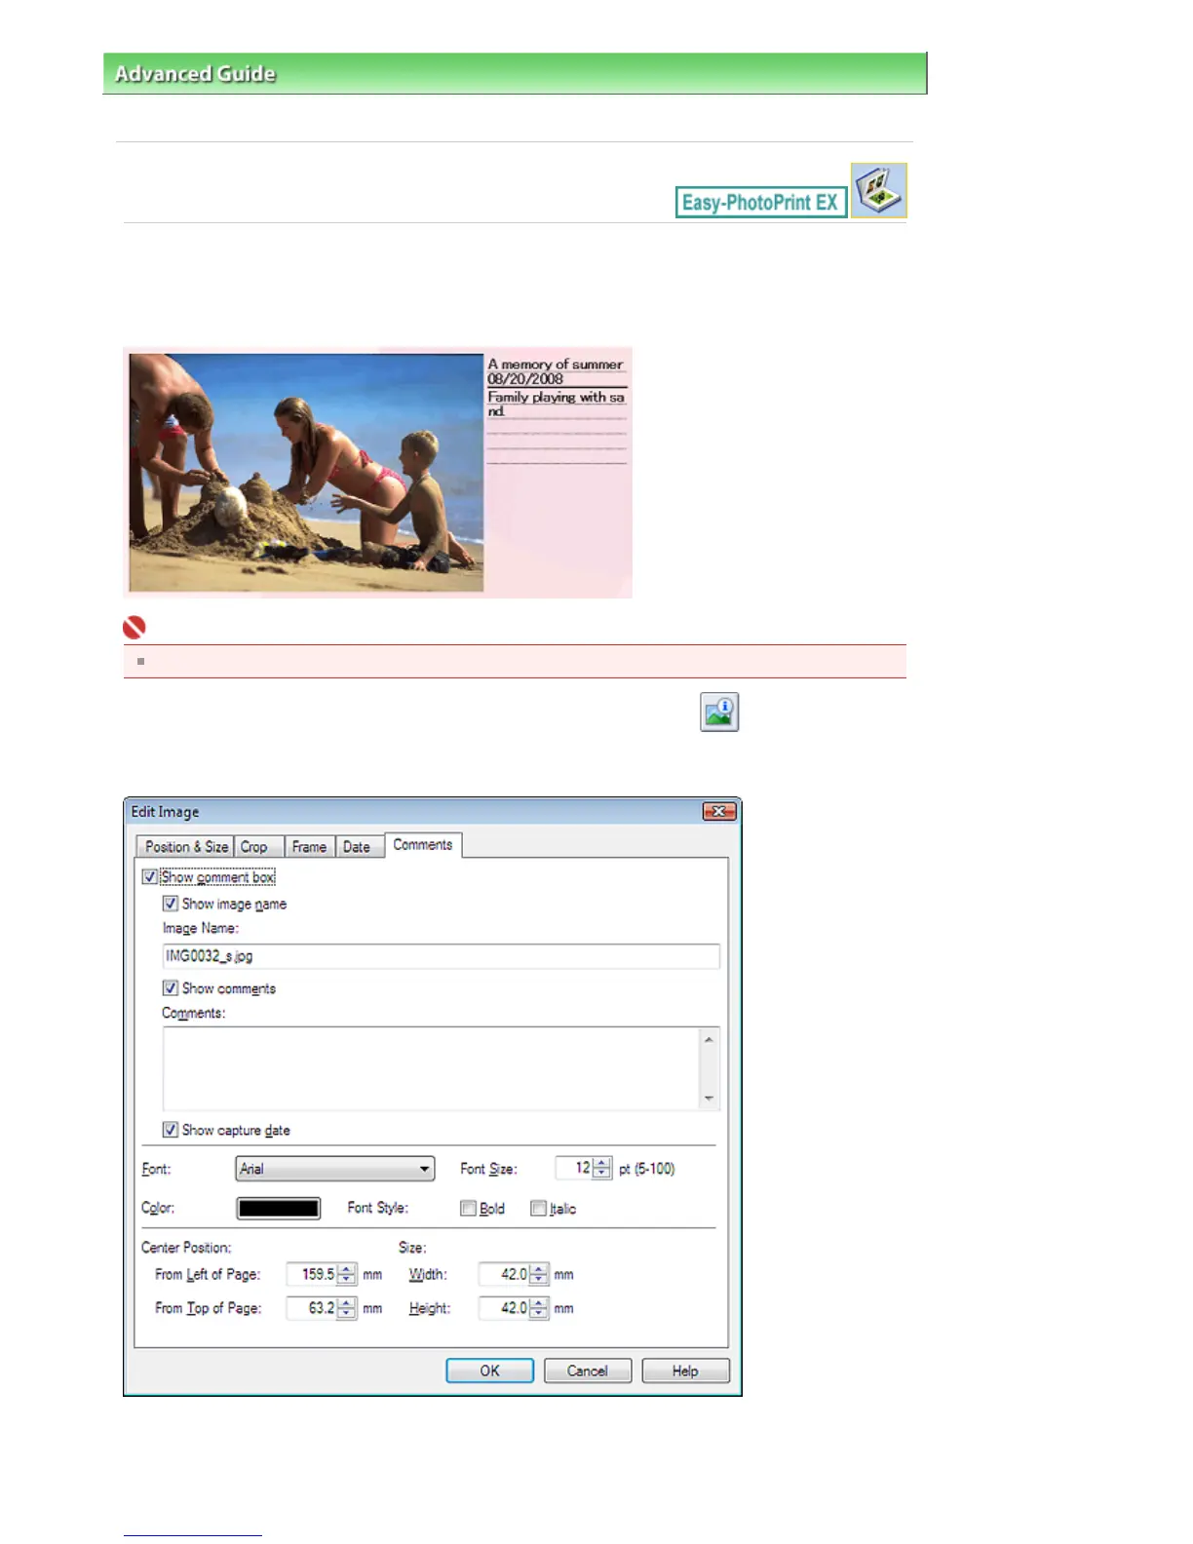Click the 'pt (5-100)' range text
The width and height of the screenshot is (1193, 1544).
coord(647,1169)
